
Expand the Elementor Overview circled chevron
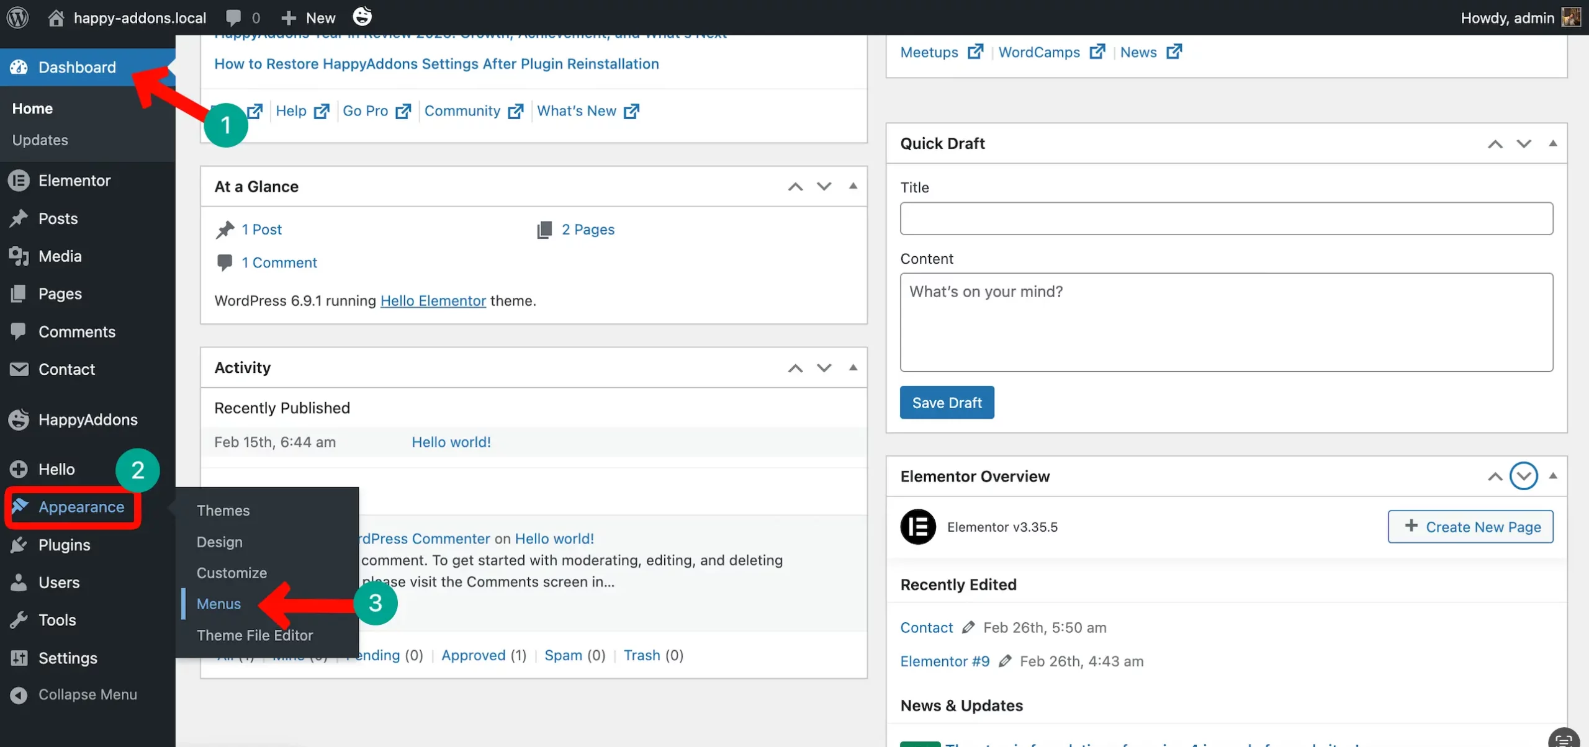pyautogui.click(x=1524, y=476)
